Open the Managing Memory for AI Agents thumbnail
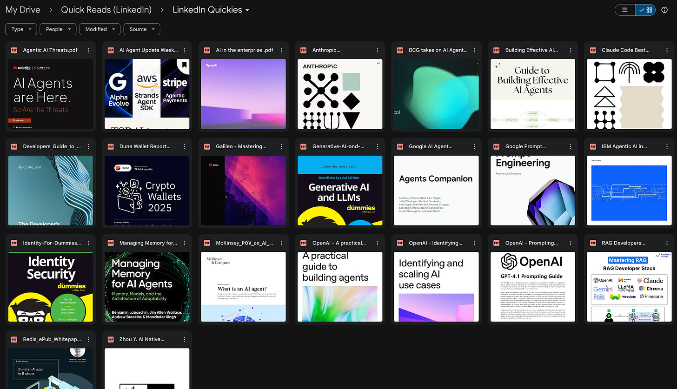The height and width of the screenshot is (389, 677). pyautogui.click(x=147, y=287)
